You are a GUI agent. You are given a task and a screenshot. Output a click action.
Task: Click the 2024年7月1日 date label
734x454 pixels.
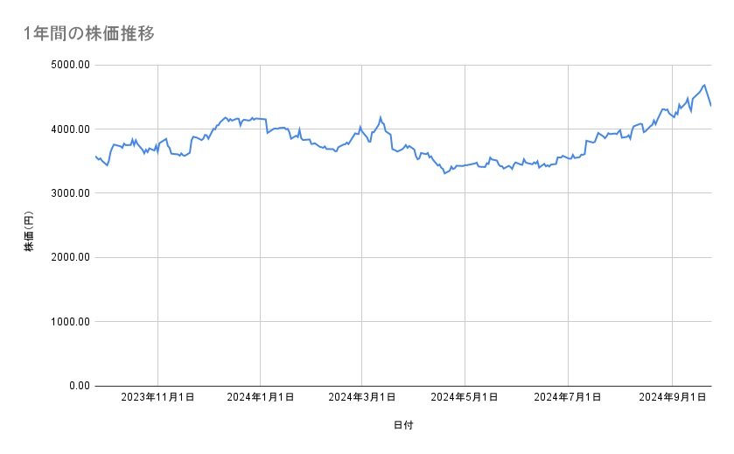point(569,397)
